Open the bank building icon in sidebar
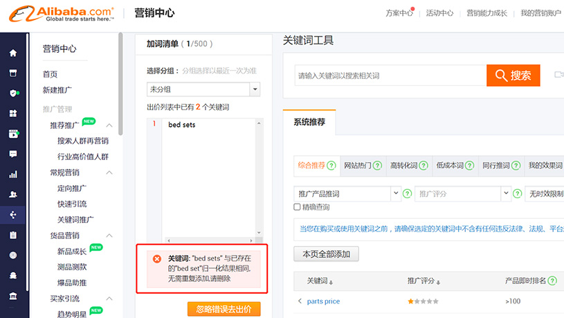The height and width of the screenshot is (318, 564). pos(13,296)
